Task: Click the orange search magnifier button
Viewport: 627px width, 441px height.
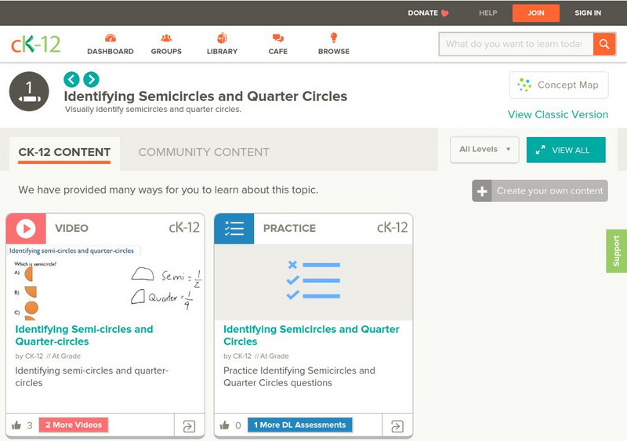Action: point(604,44)
